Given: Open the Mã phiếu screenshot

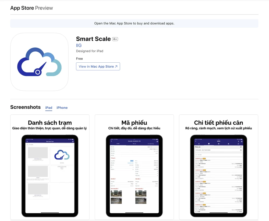Looking at the screenshot, I should tap(134, 167).
